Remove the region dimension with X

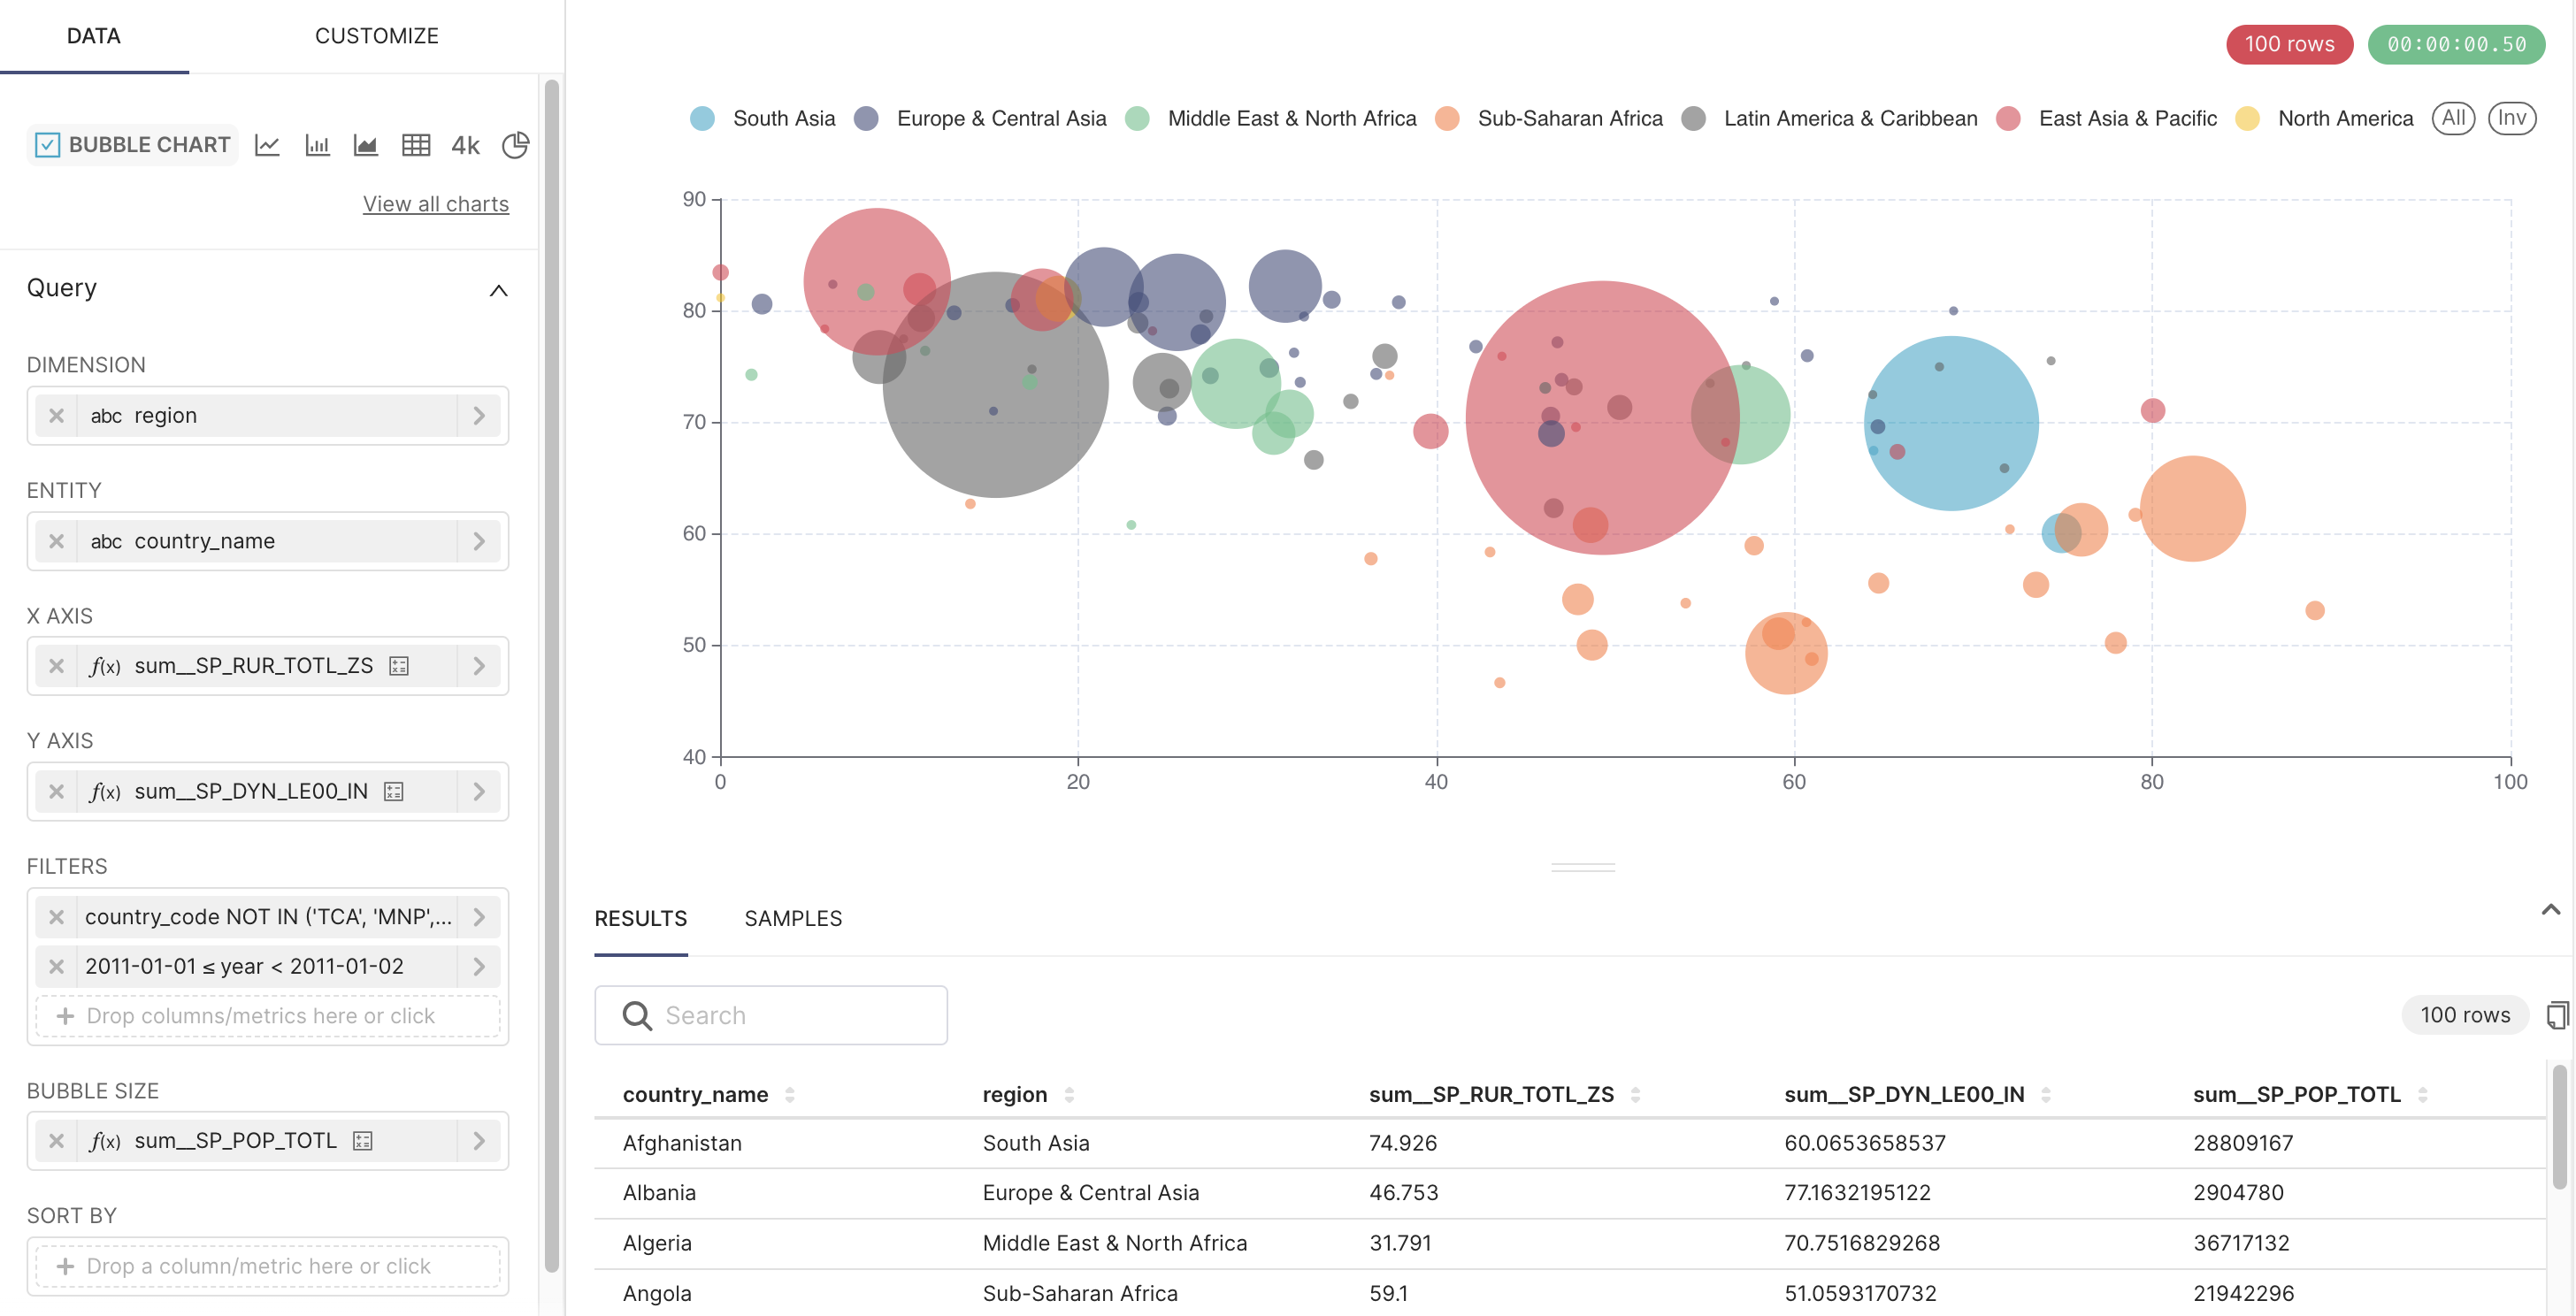tap(56, 415)
